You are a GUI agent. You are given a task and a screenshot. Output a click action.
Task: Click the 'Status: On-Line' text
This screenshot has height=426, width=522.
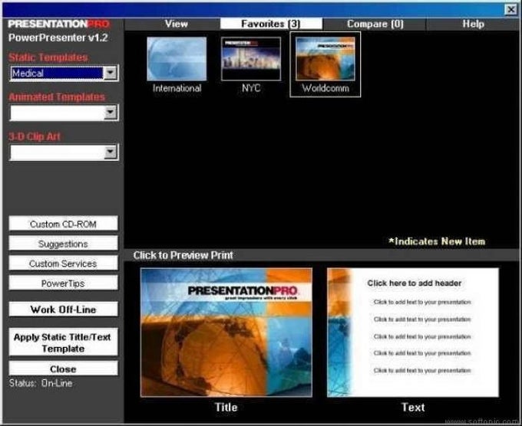(x=41, y=383)
